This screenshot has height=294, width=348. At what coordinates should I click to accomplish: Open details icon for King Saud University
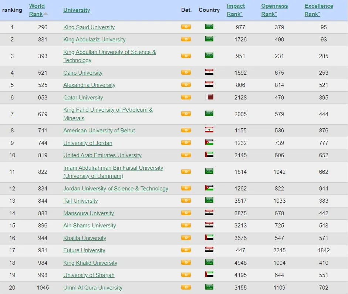186,27
